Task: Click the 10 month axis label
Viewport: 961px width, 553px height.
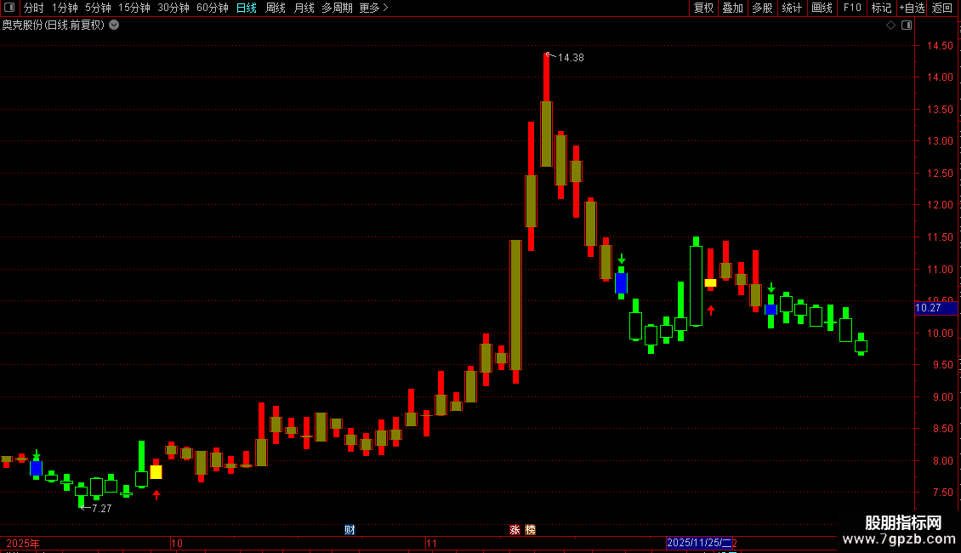Action: [177, 543]
